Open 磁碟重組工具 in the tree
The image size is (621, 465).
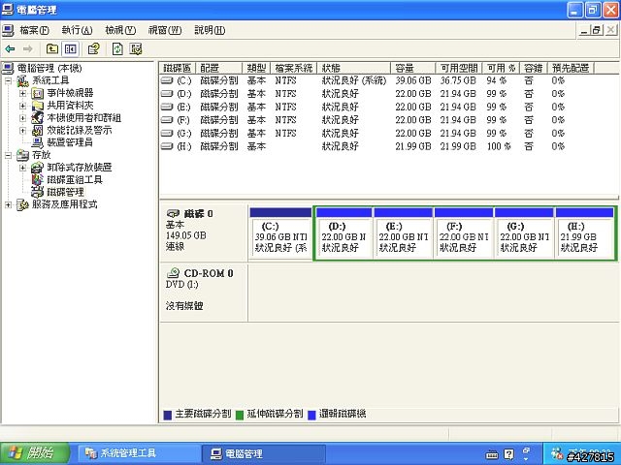tap(75, 179)
